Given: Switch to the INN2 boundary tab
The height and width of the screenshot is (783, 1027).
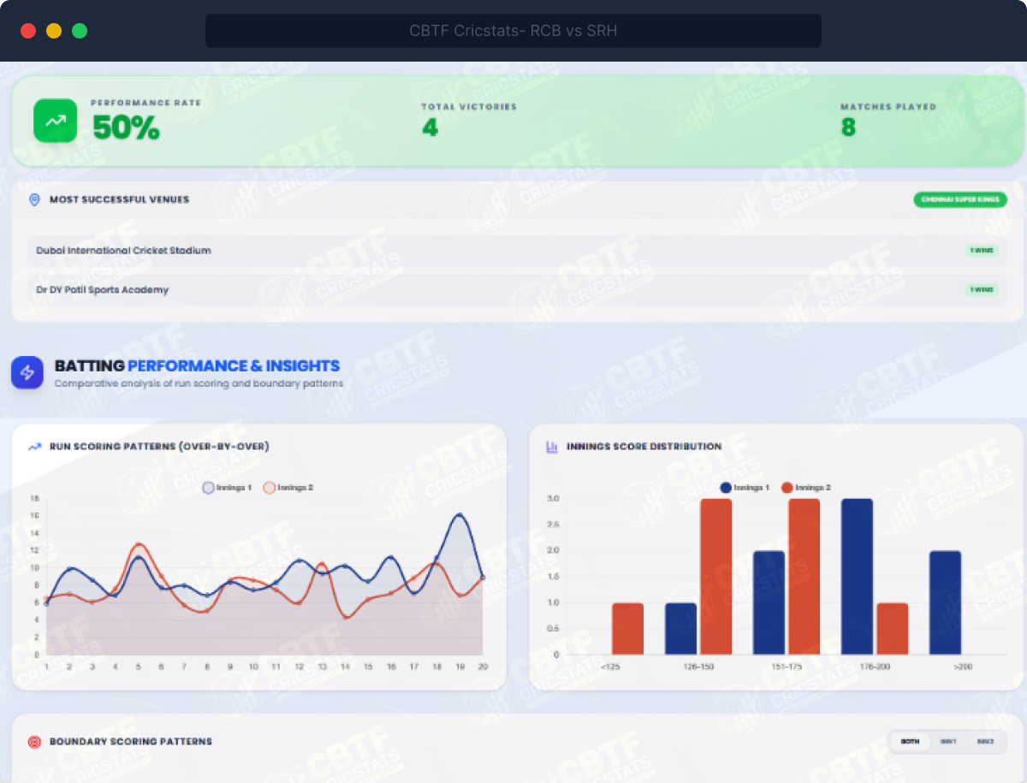Looking at the screenshot, I should point(985,742).
